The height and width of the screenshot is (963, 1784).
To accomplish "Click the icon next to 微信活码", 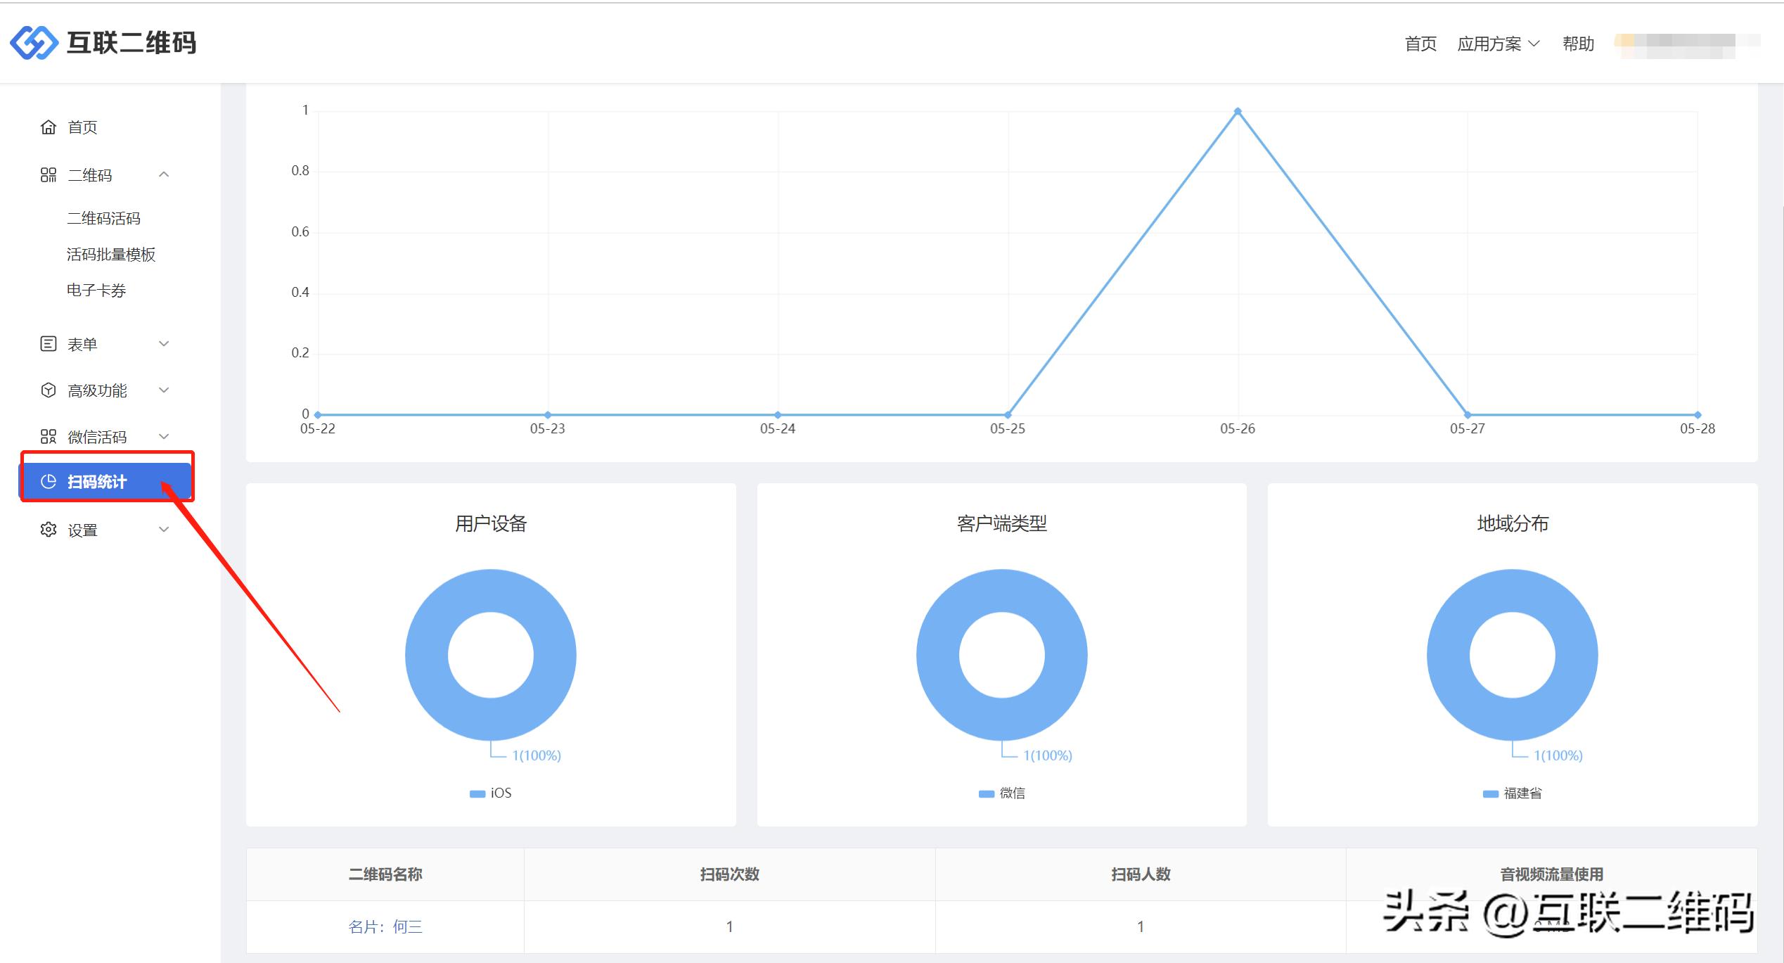I will 48,437.
